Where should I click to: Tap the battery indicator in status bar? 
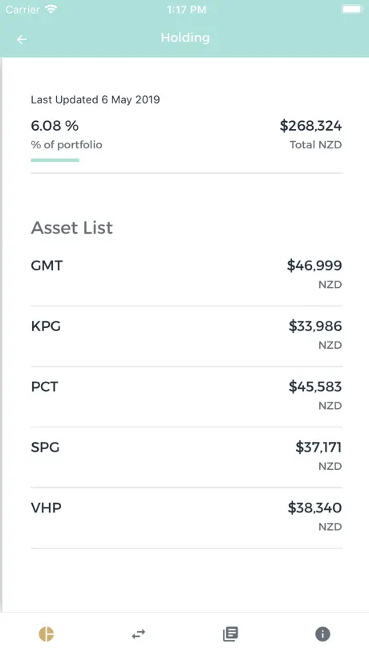click(x=351, y=9)
